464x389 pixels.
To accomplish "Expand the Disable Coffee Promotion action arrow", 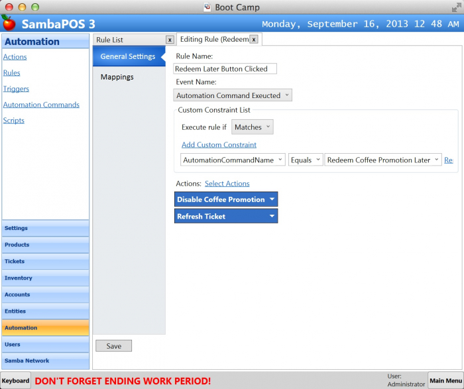I will click(271, 199).
